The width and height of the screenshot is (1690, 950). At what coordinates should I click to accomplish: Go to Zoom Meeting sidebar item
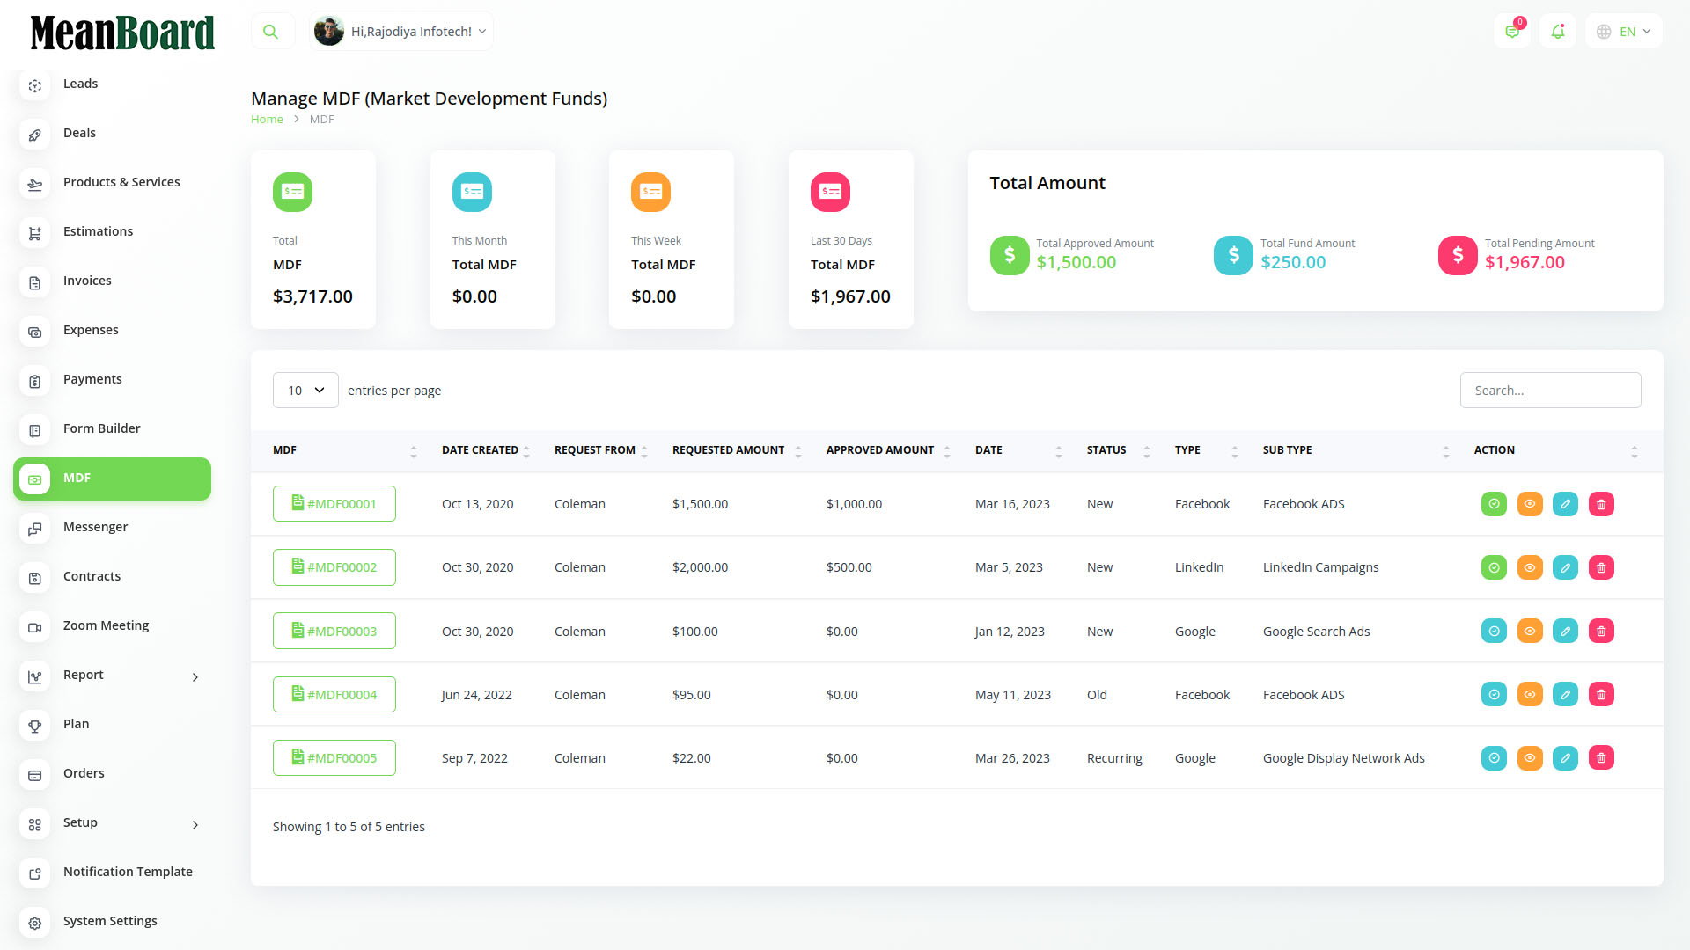click(106, 626)
